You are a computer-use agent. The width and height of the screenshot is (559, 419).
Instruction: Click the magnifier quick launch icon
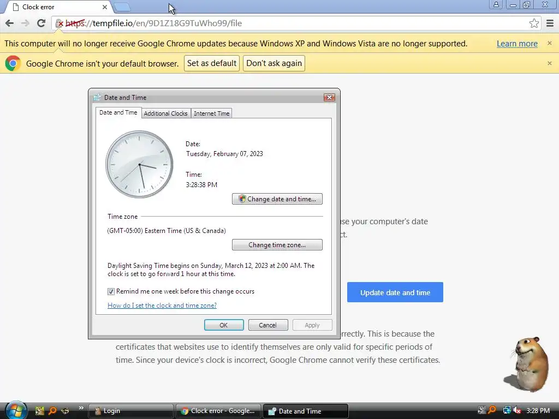(x=52, y=411)
